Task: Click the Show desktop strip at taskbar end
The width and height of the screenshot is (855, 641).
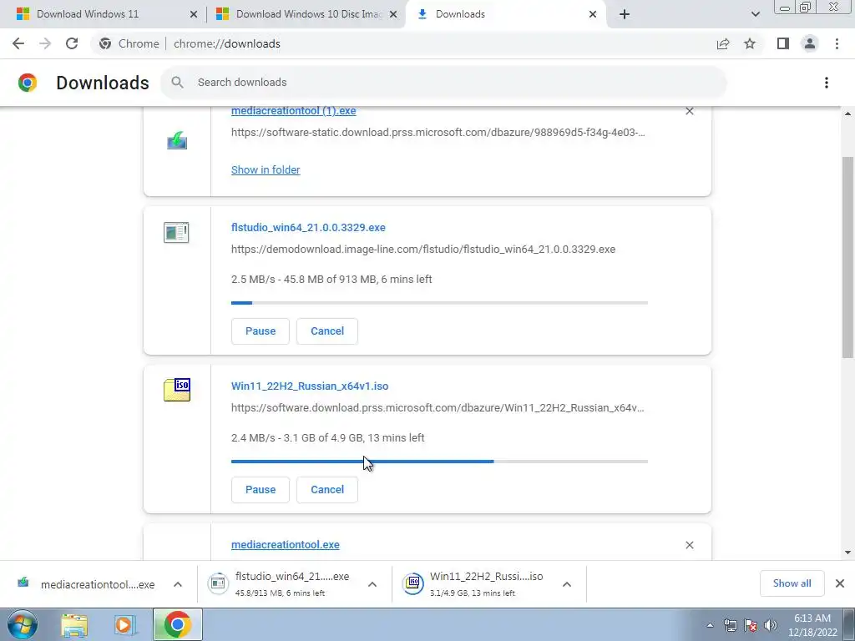Action: tap(850, 624)
